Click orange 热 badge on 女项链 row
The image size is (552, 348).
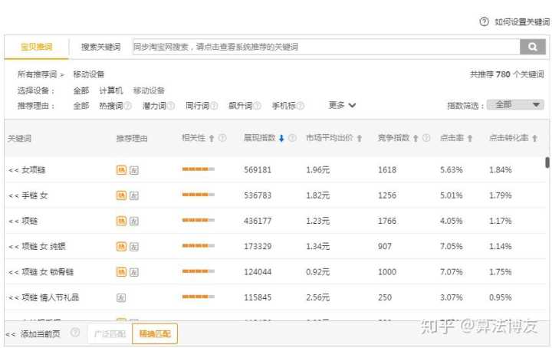tap(121, 170)
